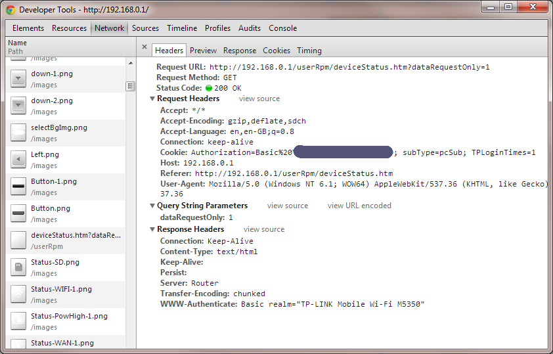Click the Name Path column header
Screen dimensions: 553x354
(x=70, y=47)
